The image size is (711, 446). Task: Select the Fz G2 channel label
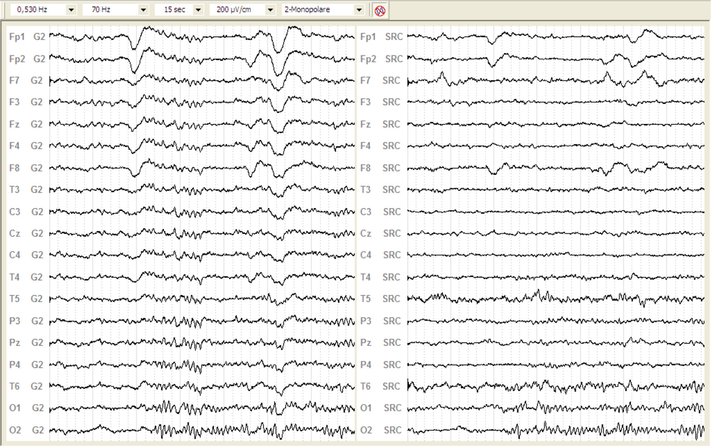[x=26, y=124]
